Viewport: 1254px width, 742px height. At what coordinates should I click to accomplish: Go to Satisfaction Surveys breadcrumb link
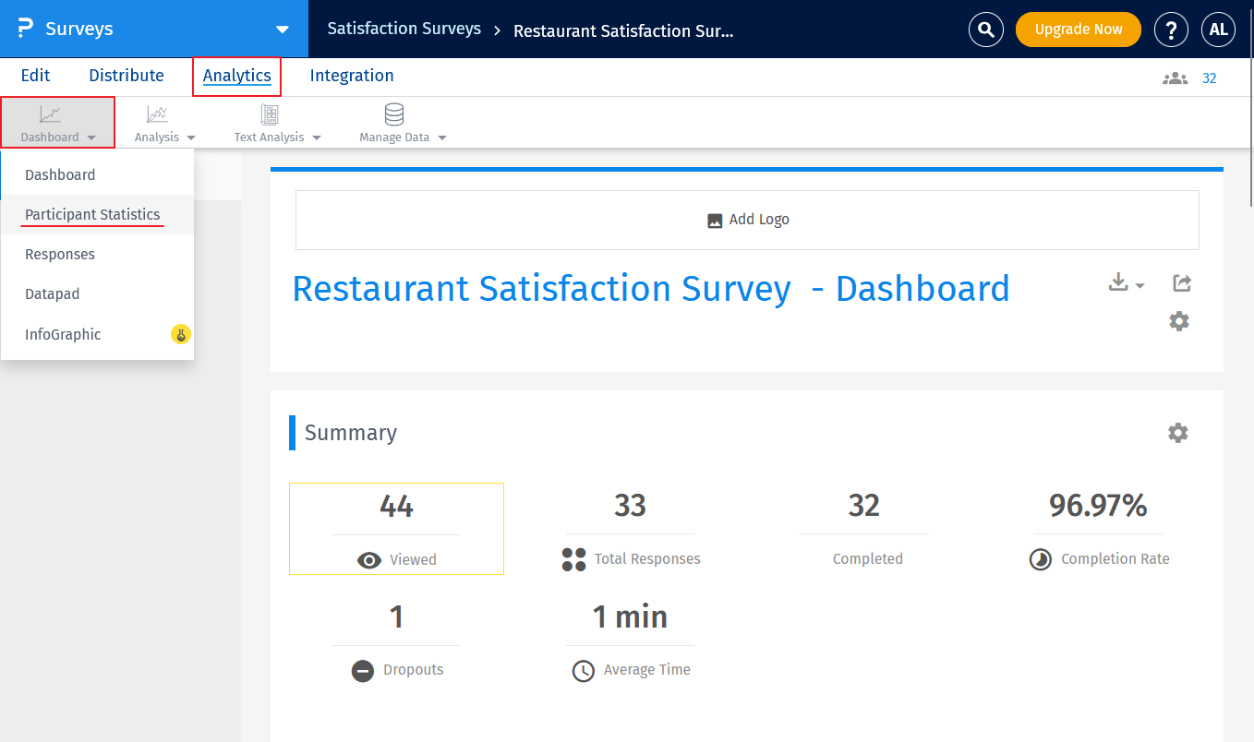[404, 29]
